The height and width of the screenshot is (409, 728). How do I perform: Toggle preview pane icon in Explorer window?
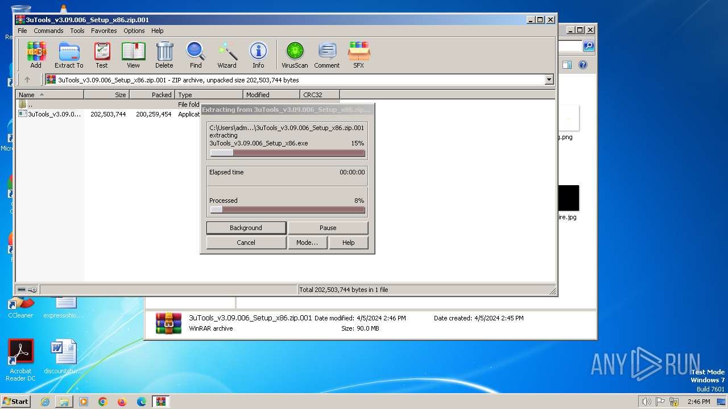click(x=566, y=65)
